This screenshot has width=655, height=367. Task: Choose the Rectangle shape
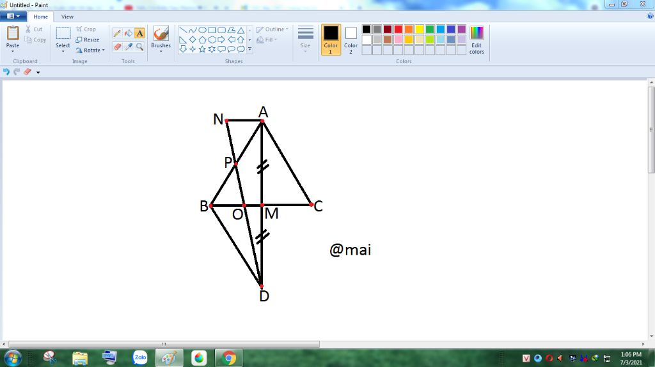coord(212,30)
